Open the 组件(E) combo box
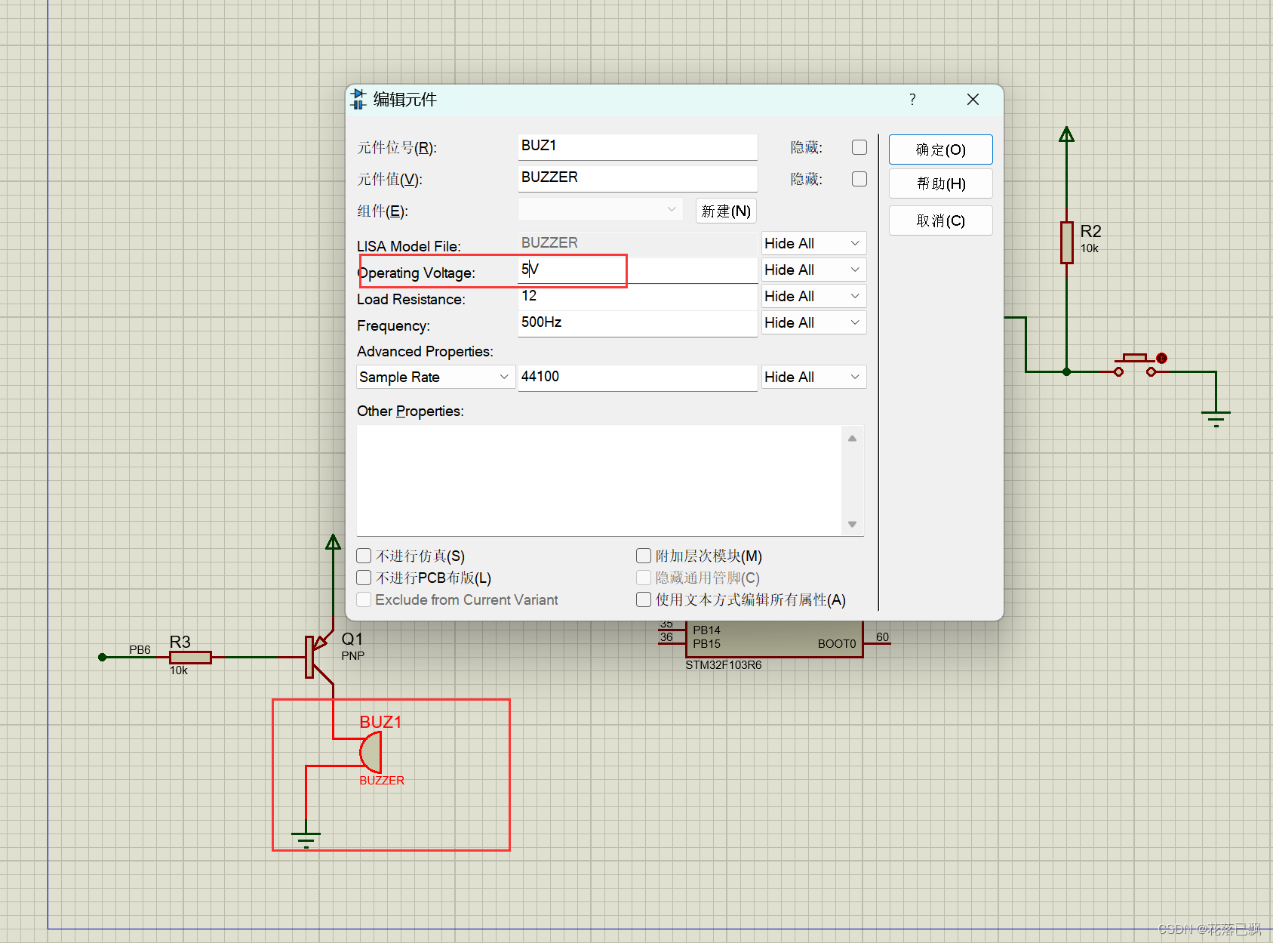 pos(600,210)
